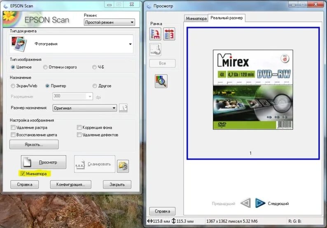The height and width of the screenshot is (228, 327).
Task: Open the Разрешение 300 dpi dropdown
Action: click(72, 96)
